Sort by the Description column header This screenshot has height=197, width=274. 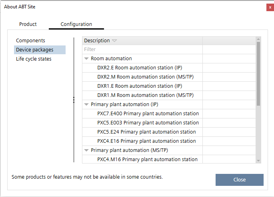pyautogui.click(x=97, y=41)
